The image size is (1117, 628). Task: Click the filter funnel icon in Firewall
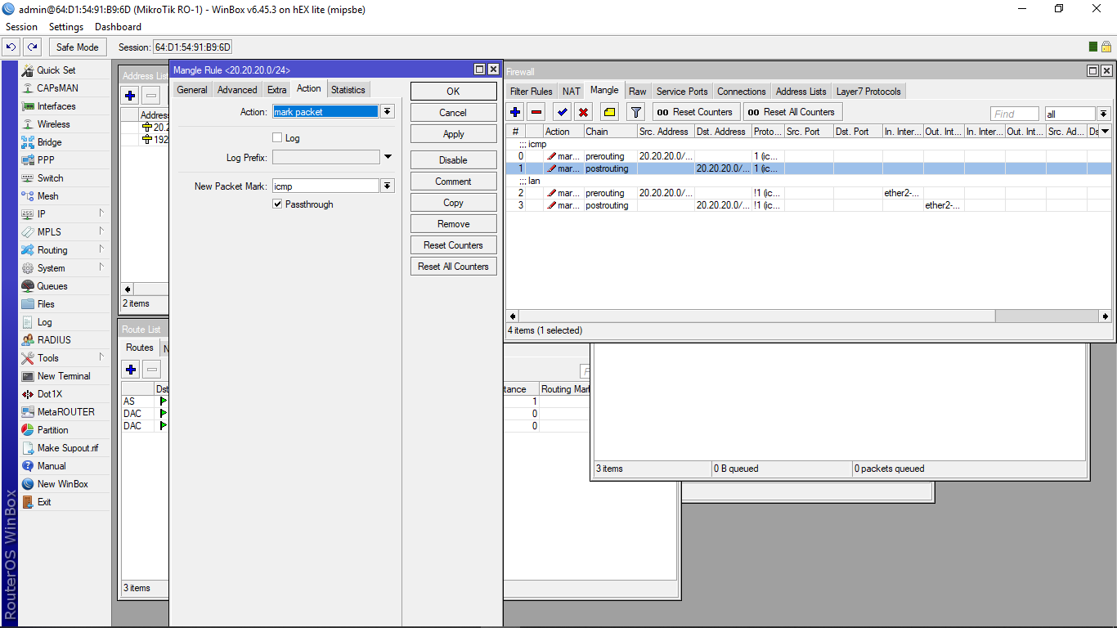point(635,112)
